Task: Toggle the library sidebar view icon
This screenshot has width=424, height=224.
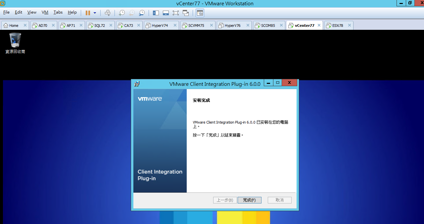Action: point(156,13)
